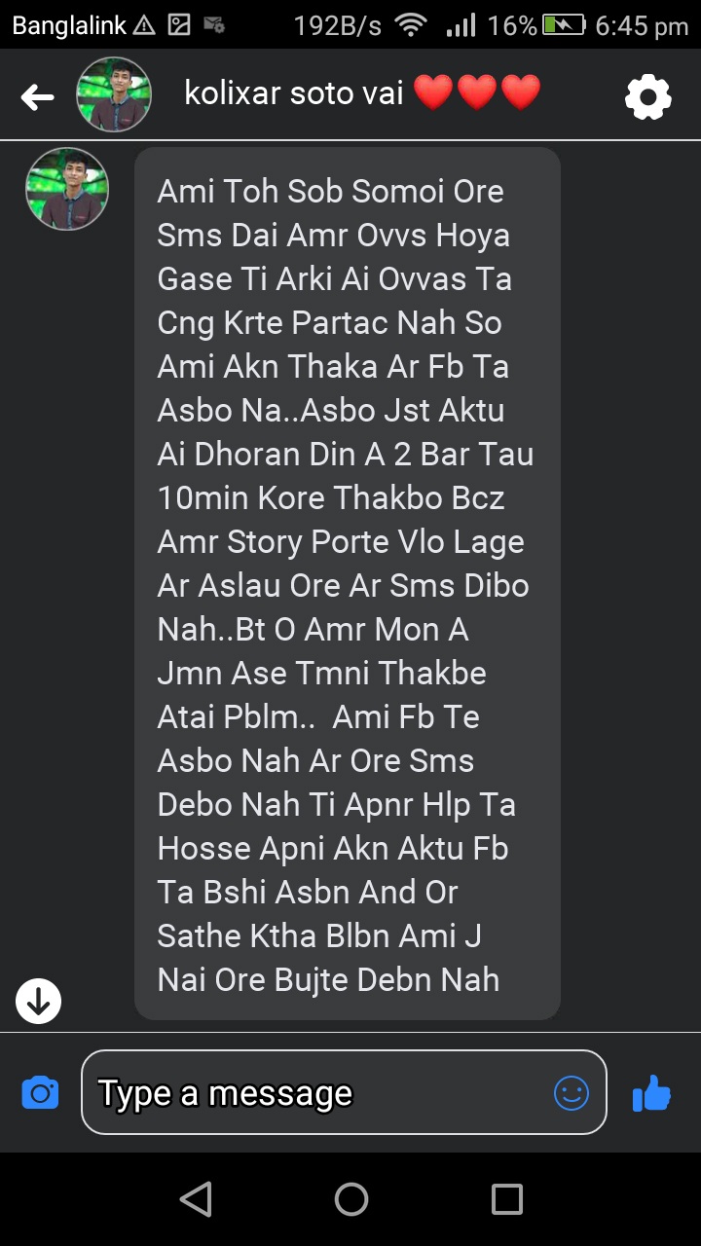Jump to latest message with down arrow
Screen dimensions: 701x1246
[38, 1000]
